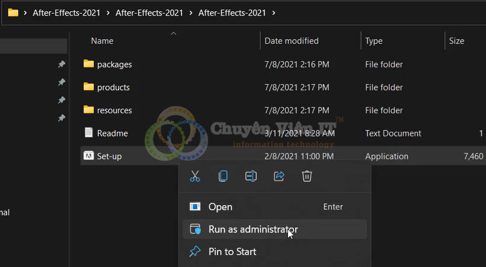Select the Set-up file name
This screenshot has width=486, height=267.
coord(109,156)
